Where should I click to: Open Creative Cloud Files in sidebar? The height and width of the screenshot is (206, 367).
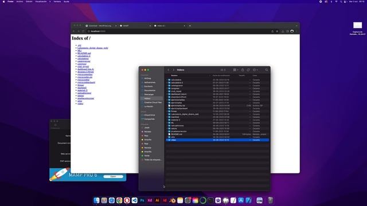(153, 102)
